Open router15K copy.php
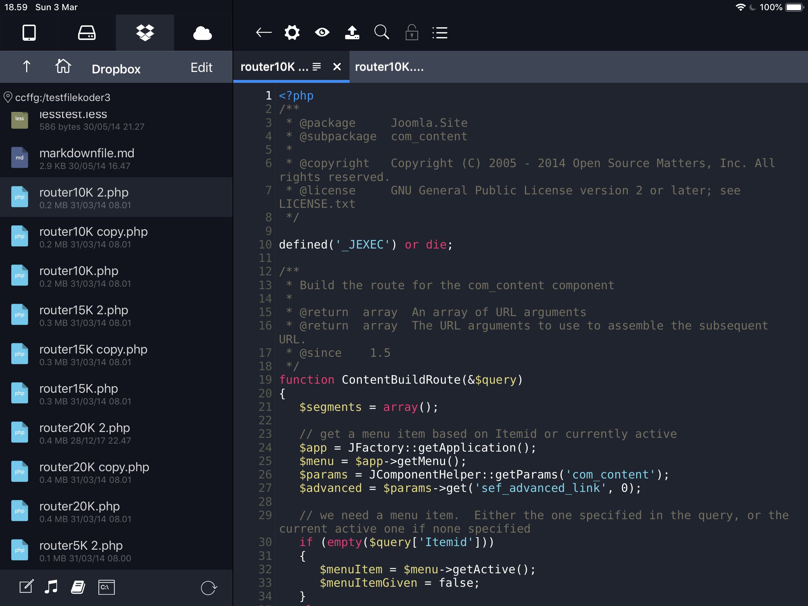Viewport: 808px width, 606px height. [116, 354]
